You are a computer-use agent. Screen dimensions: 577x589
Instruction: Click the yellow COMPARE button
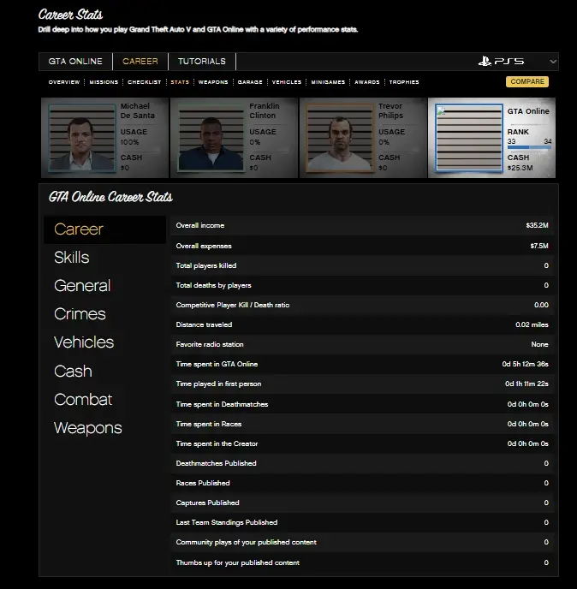[527, 81]
